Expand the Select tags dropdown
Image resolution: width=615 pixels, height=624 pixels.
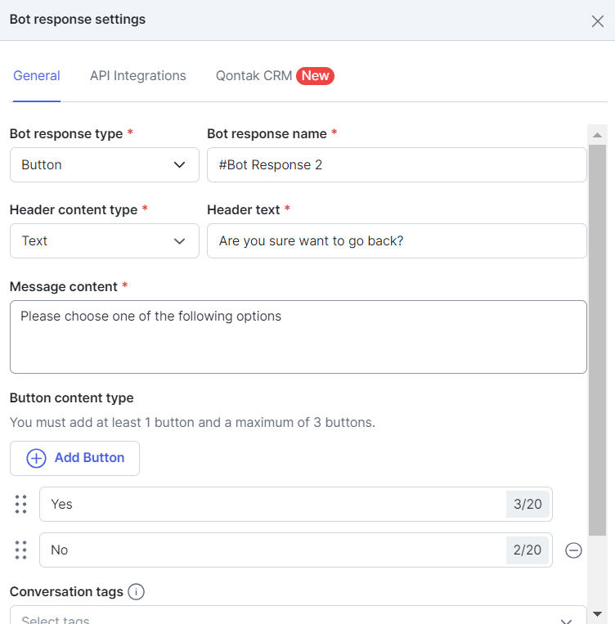pyautogui.click(x=299, y=615)
